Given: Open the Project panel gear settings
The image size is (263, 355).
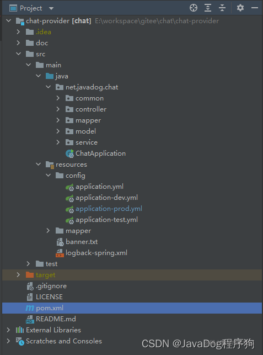Looking at the screenshot, I should tap(240, 8).
